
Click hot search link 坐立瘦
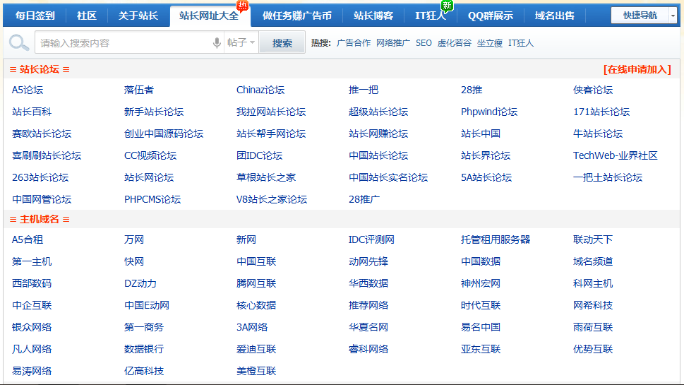click(x=490, y=43)
